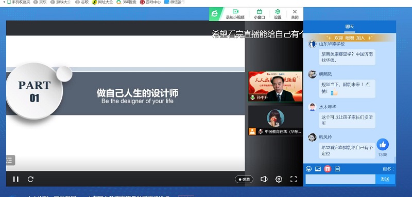
Task: Click the message 这个可以让孩子家长们多听听
Action: pos(347,120)
